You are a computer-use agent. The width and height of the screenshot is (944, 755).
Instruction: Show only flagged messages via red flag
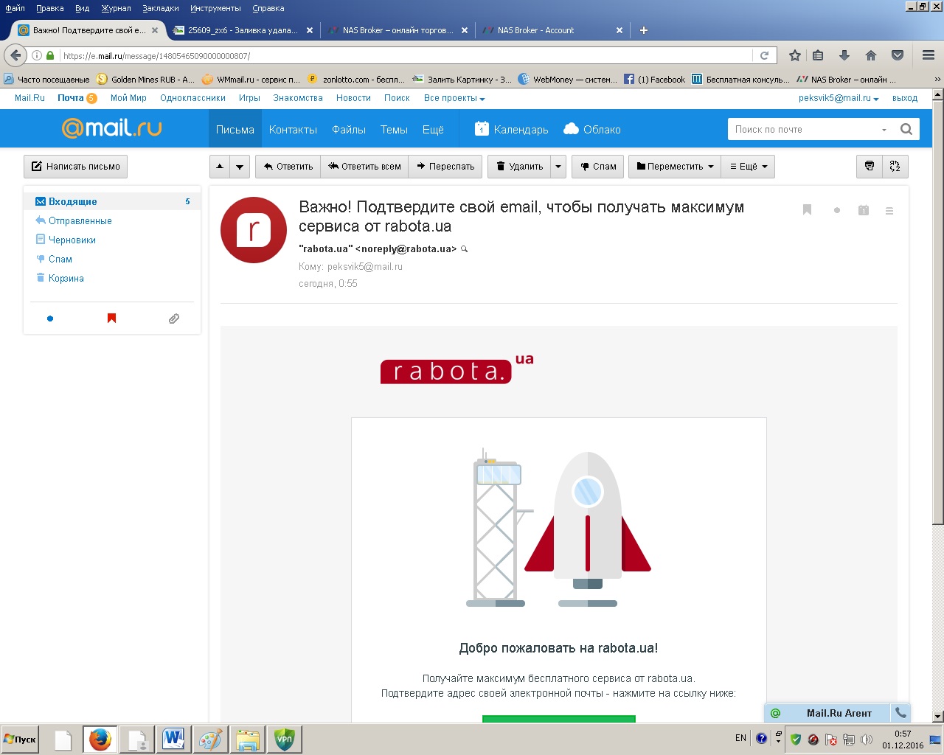point(112,319)
